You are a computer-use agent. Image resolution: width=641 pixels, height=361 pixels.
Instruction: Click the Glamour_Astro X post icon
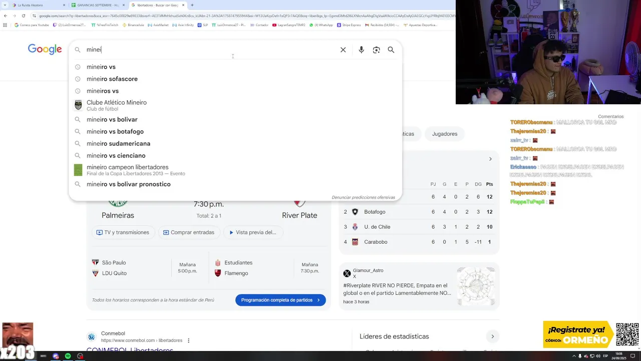(347, 273)
